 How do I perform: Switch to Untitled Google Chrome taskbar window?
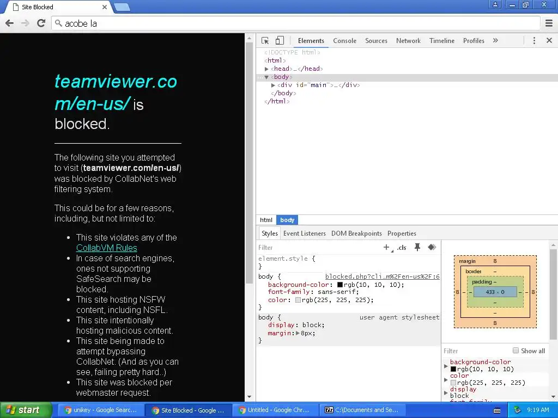point(274,410)
